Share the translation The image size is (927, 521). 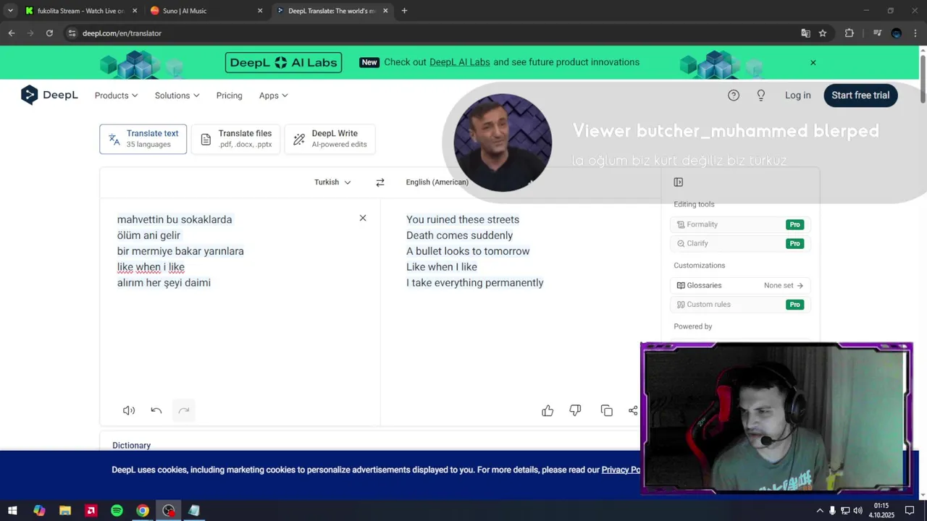(633, 411)
